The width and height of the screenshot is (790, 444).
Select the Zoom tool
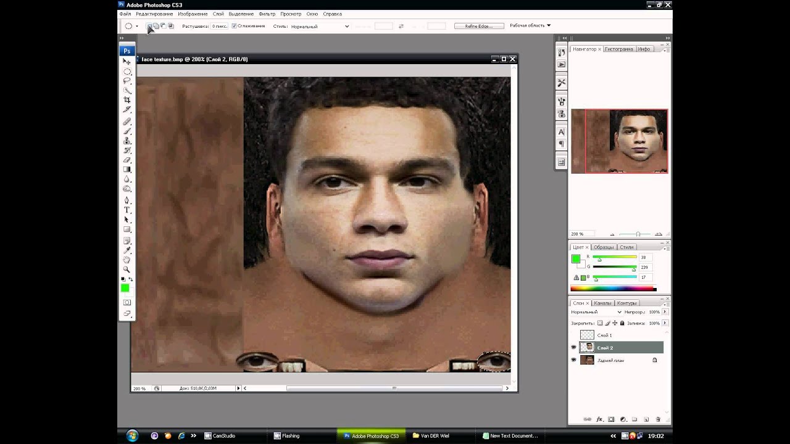(127, 269)
